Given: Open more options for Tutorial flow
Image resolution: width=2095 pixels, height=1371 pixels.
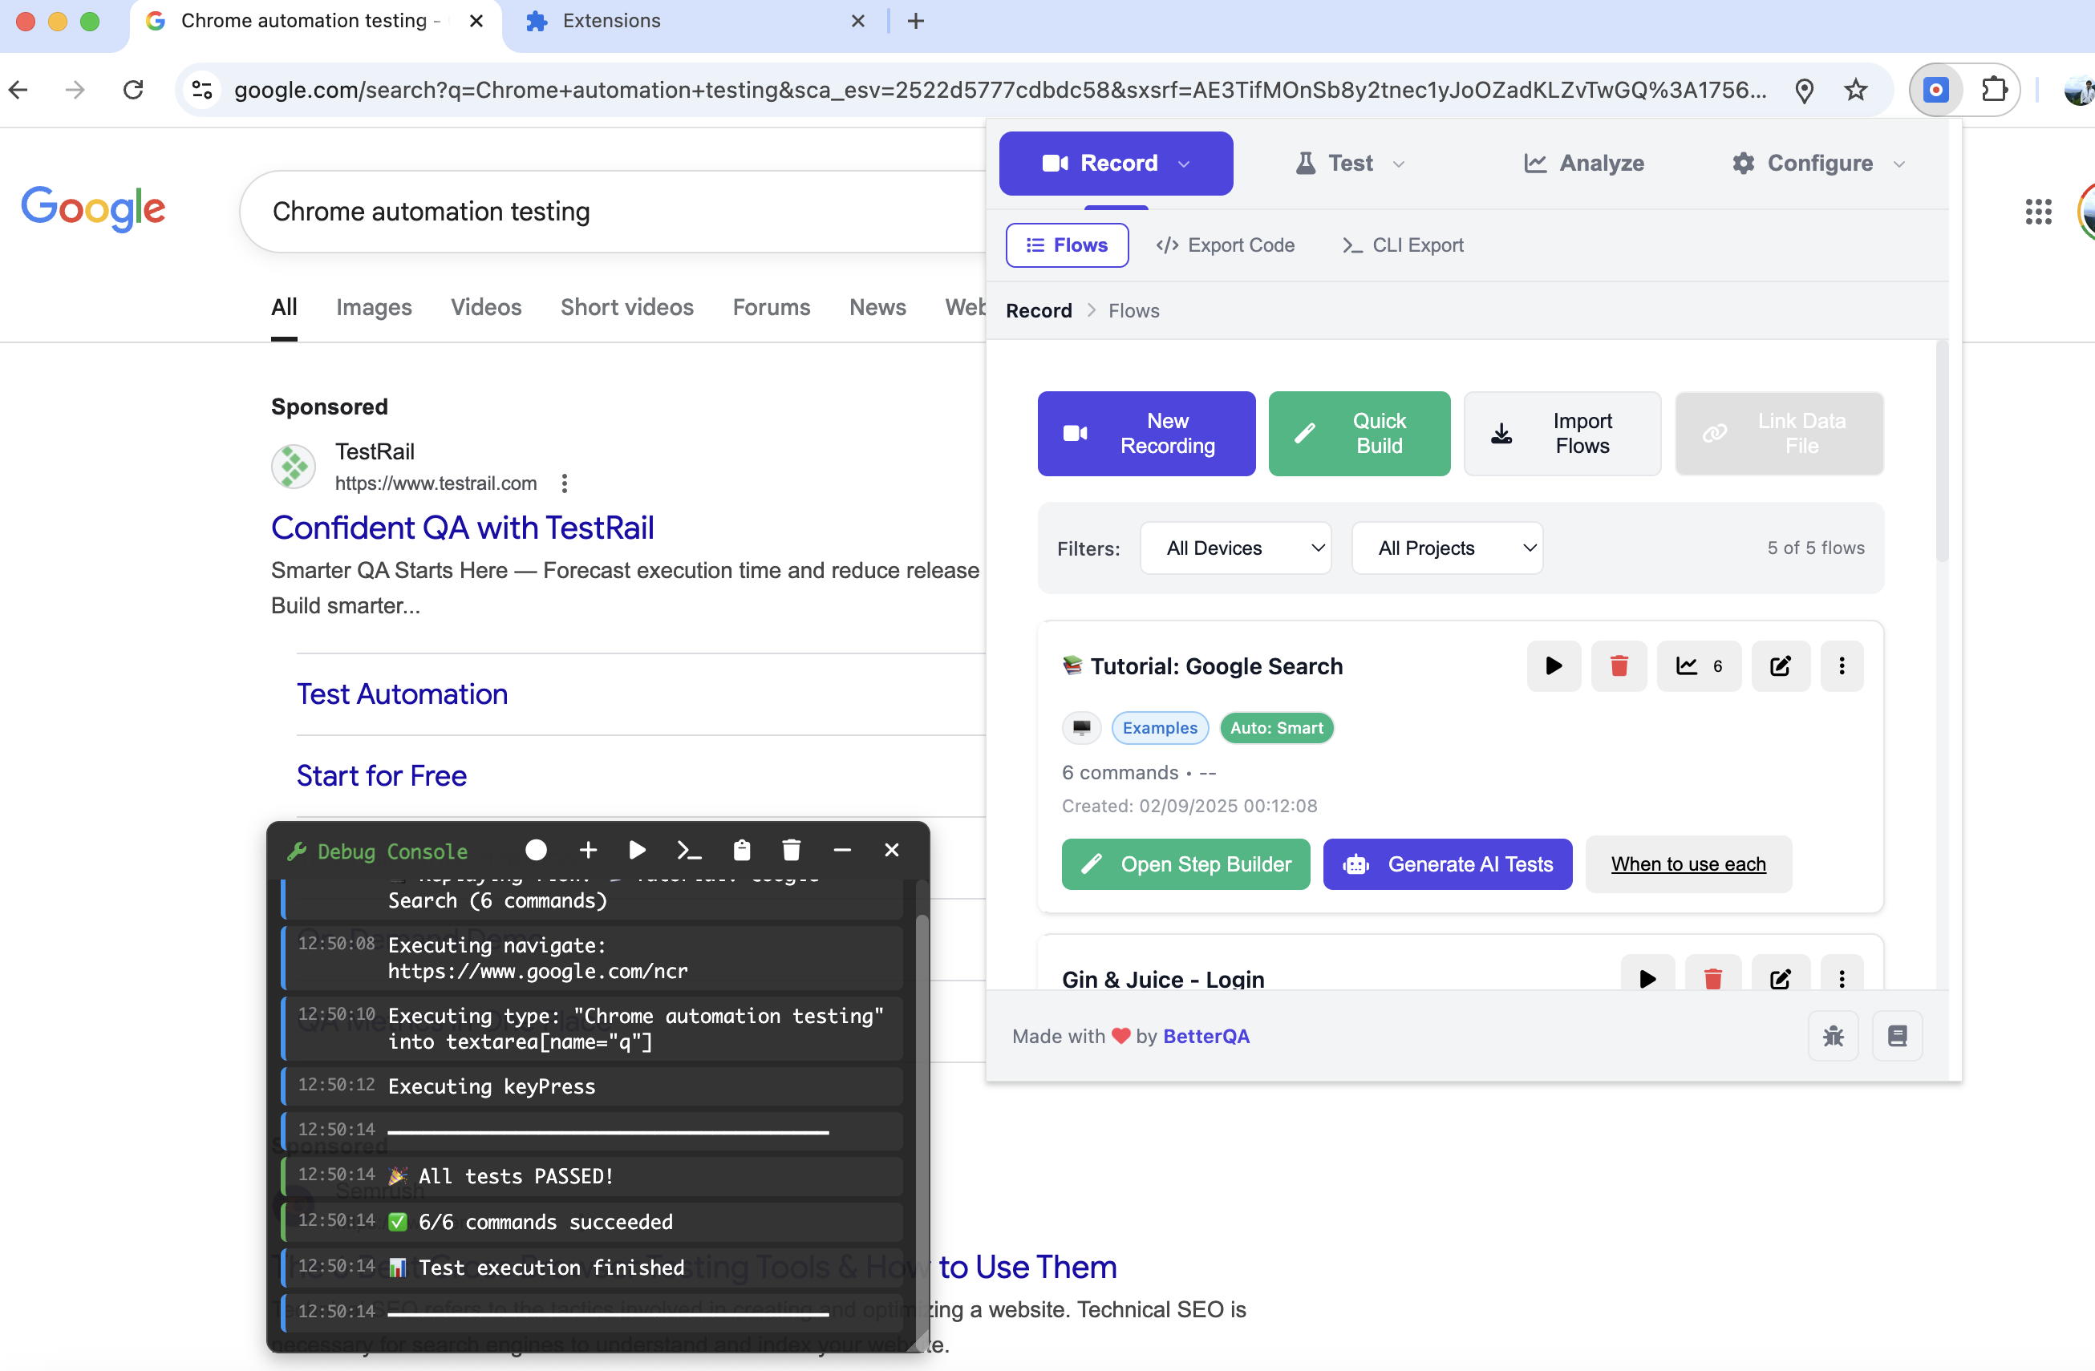Looking at the screenshot, I should tap(1842, 666).
